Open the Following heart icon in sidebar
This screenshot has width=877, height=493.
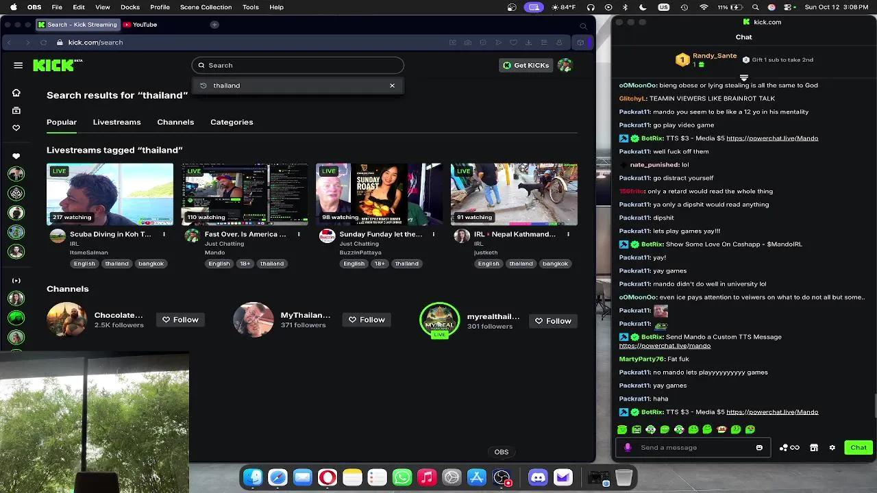coord(16,128)
